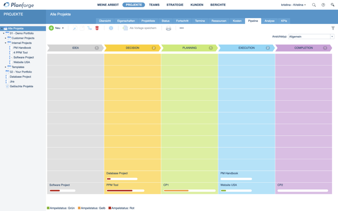
Task: Collapse the Internal Projects tree node
Action: (x=5, y=43)
